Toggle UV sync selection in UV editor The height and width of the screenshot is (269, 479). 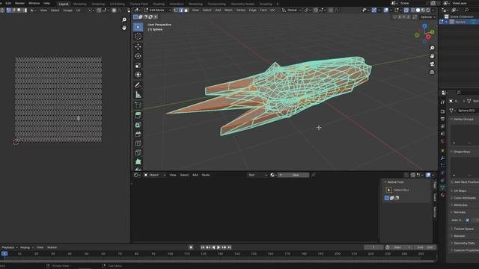2,10
